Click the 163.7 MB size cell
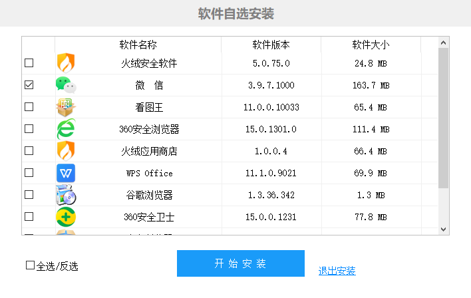Viewport: 471px width, 298px height. 371,85
